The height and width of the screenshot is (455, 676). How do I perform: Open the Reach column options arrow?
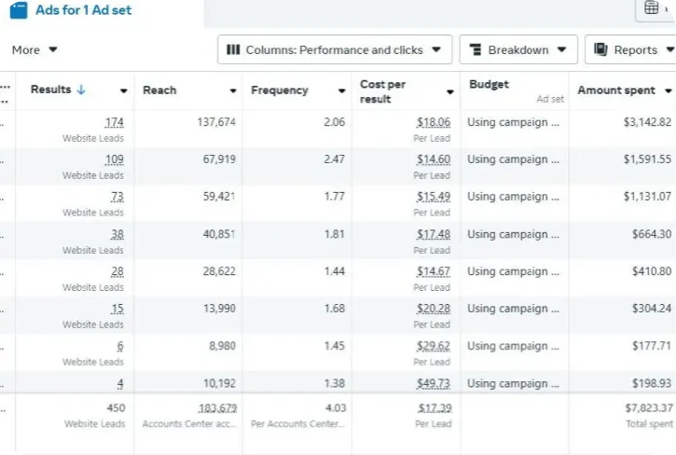tap(233, 91)
